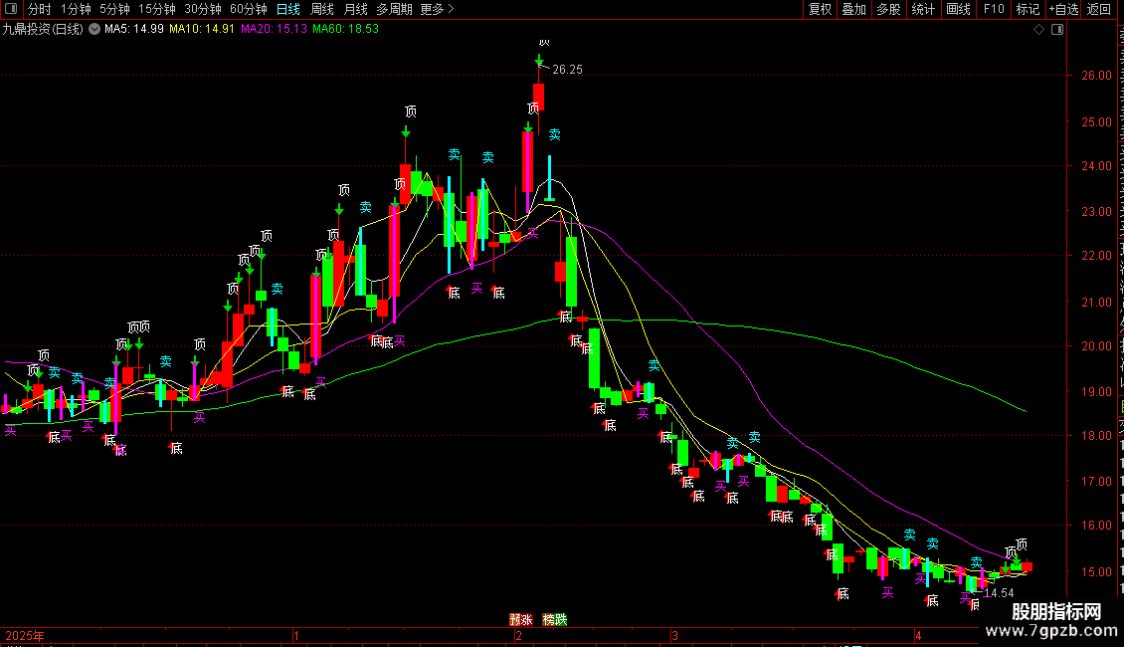Click the 复权 button
The width and height of the screenshot is (1124, 647).
pyautogui.click(x=820, y=9)
